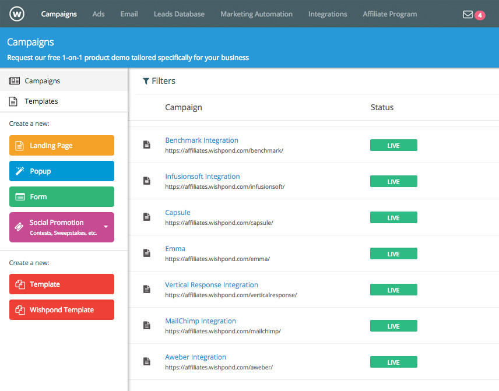Click the Template button copy icon

tap(20, 284)
